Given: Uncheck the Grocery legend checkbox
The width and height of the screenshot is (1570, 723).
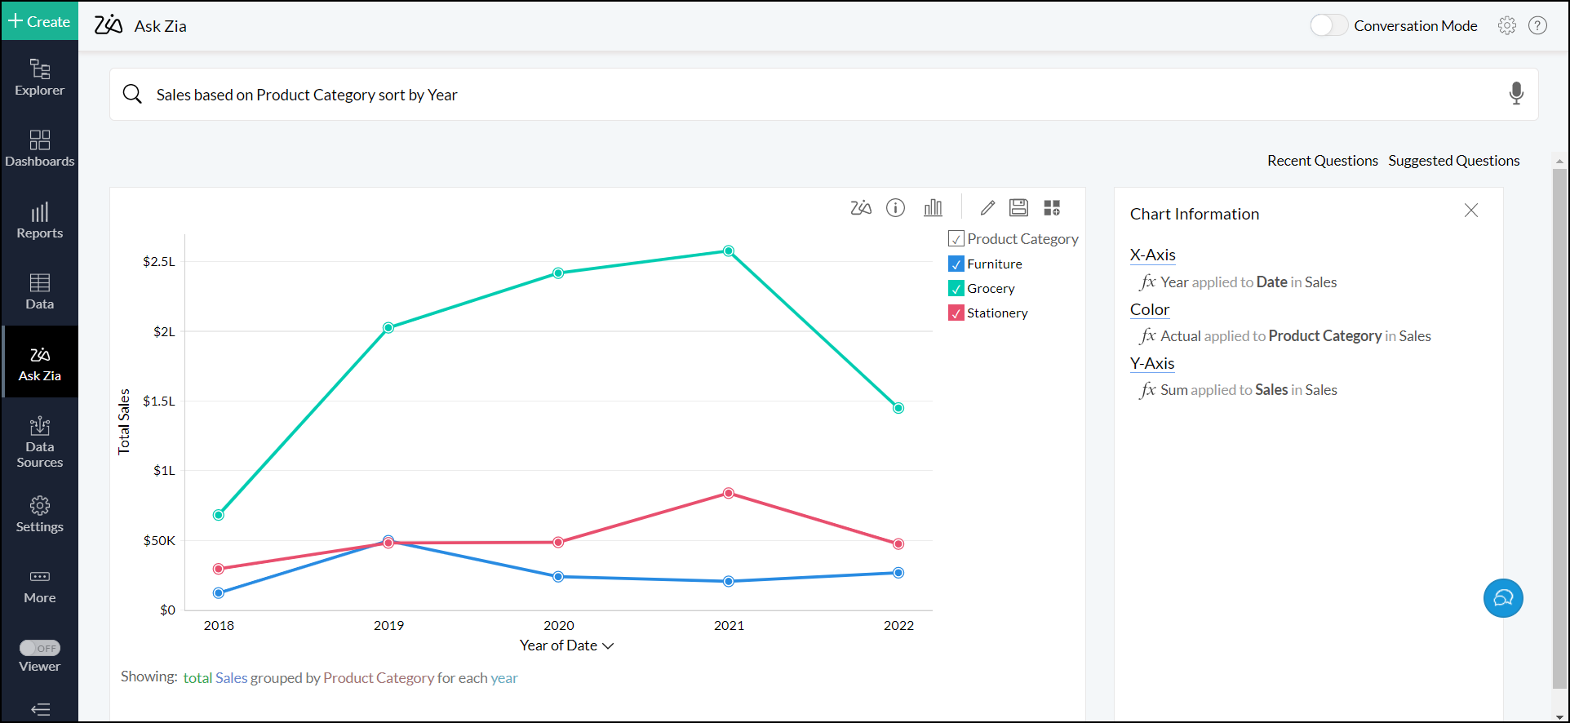Looking at the screenshot, I should (956, 289).
